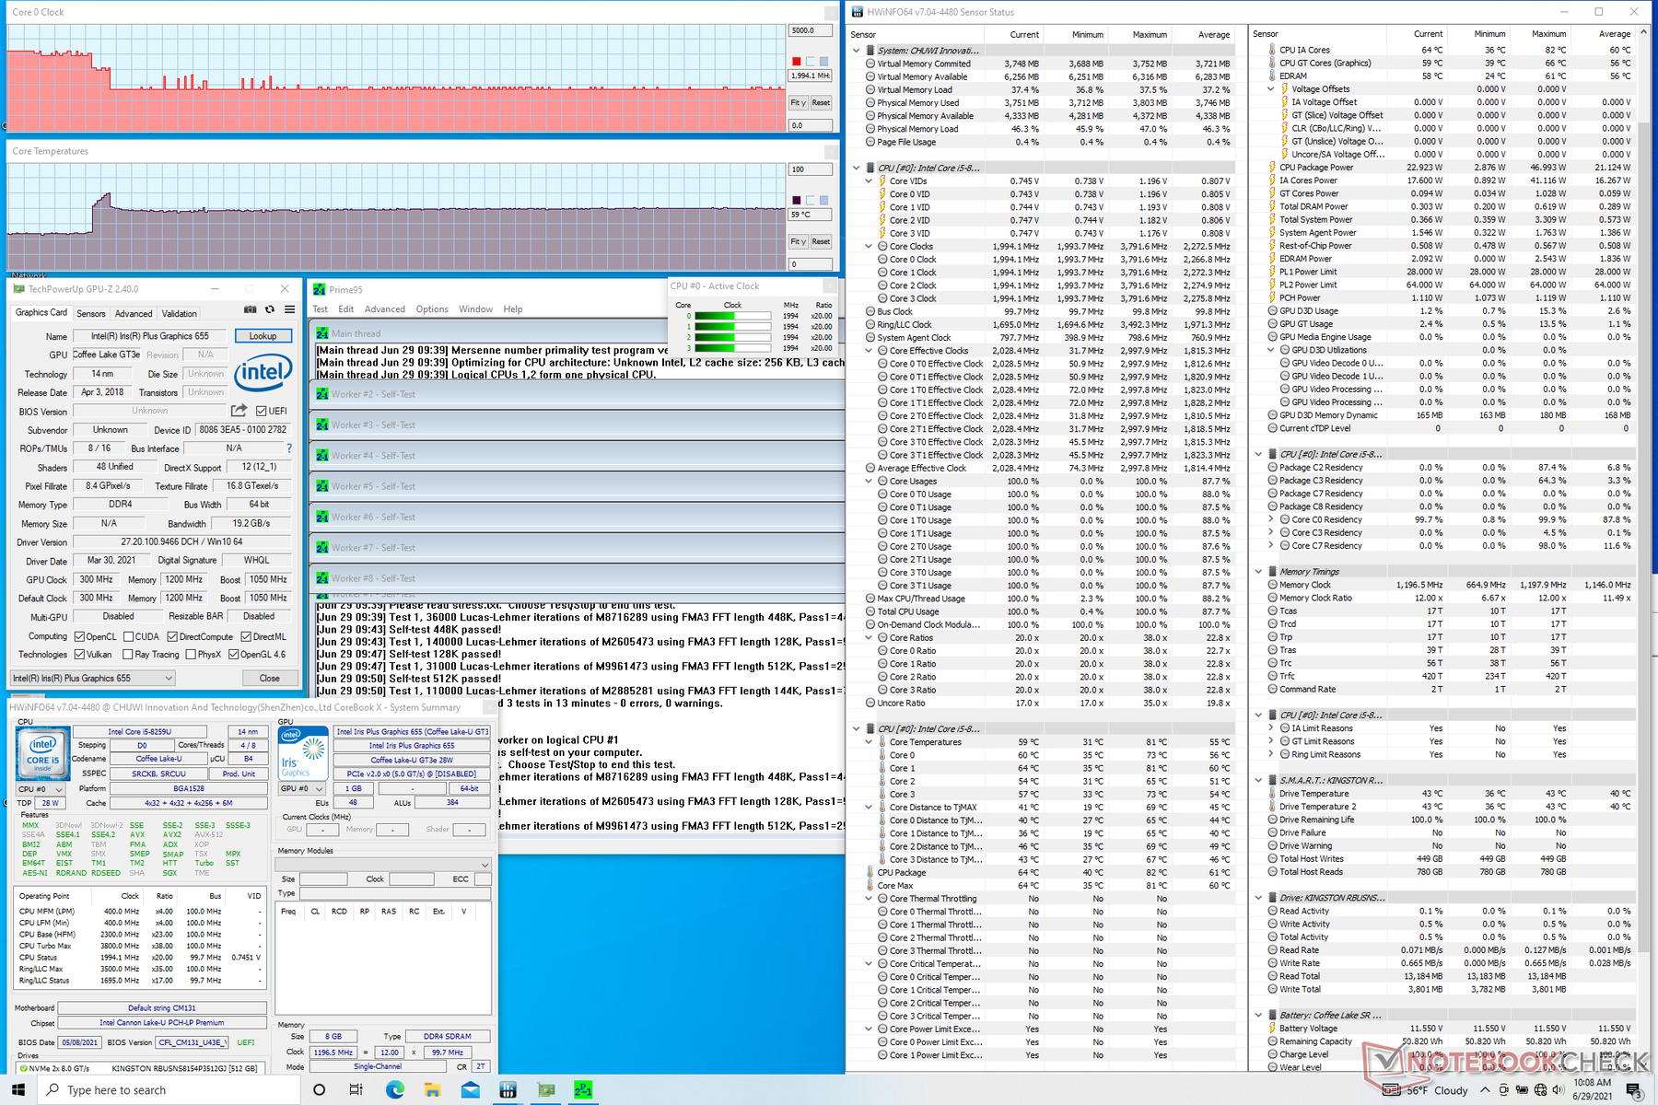Open the Prime95 Test menu
Image resolution: width=1658 pixels, height=1105 pixels.
(321, 309)
